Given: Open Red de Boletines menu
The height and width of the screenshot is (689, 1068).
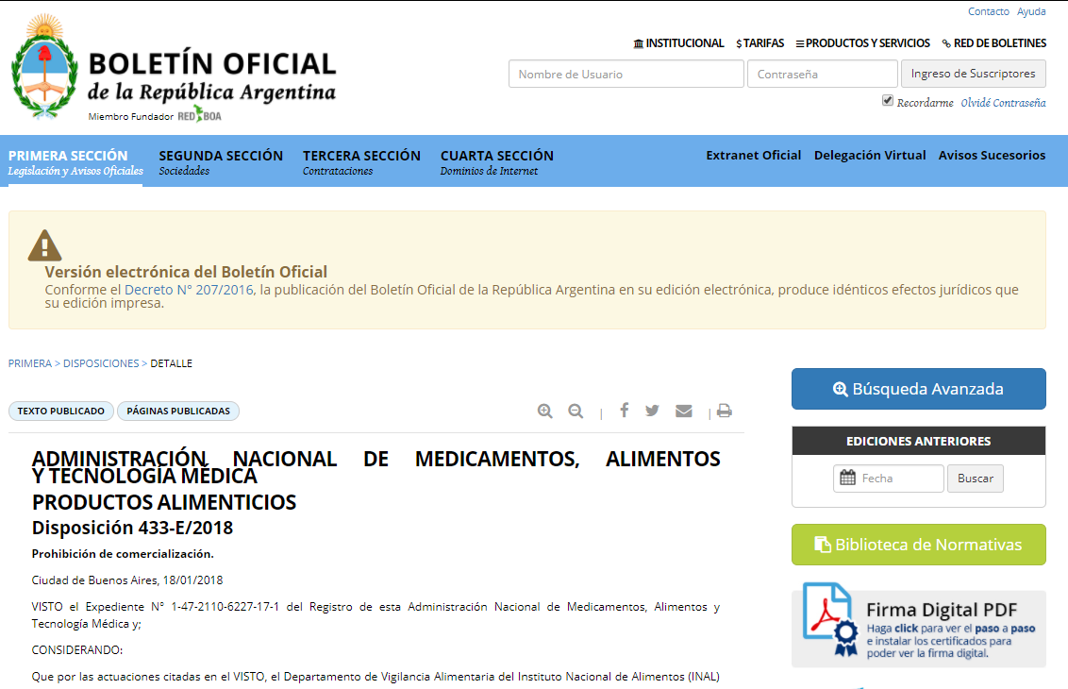Looking at the screenshot, I should click(994, 42).
